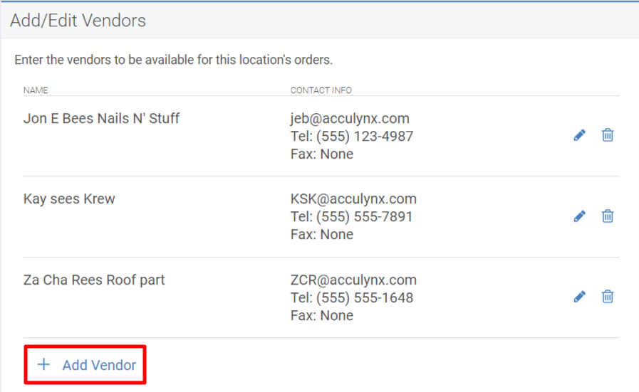Click the CONTACT INFO column header
The height and width of the screenshot is (392, 639).
[321, 90]
